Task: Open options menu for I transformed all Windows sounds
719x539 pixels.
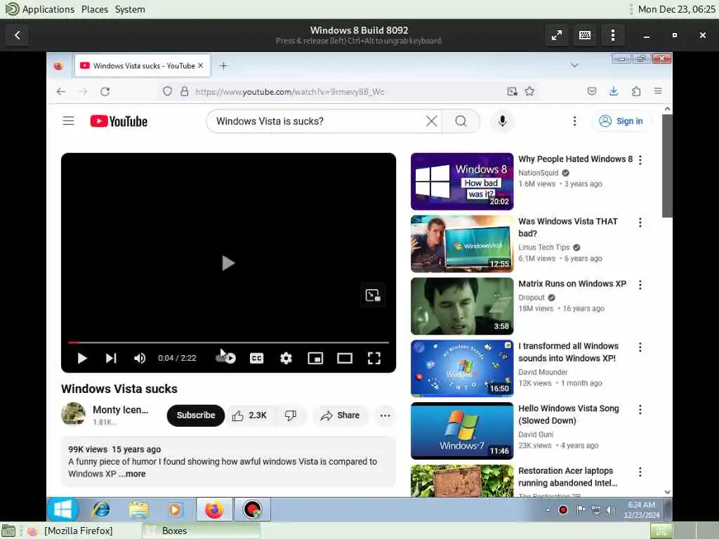Action: (x=640, y=347)
